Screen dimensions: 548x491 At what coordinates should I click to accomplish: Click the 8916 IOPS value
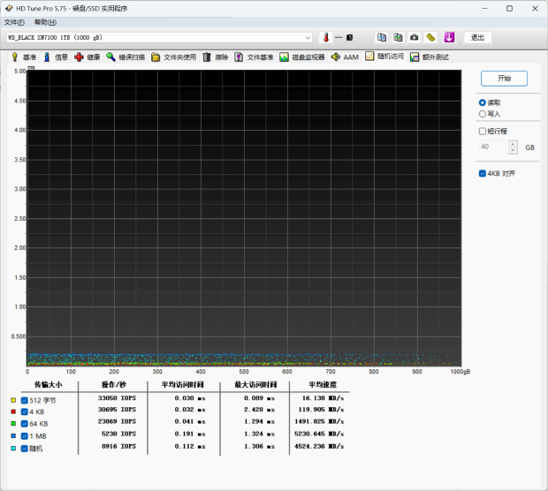118,446
